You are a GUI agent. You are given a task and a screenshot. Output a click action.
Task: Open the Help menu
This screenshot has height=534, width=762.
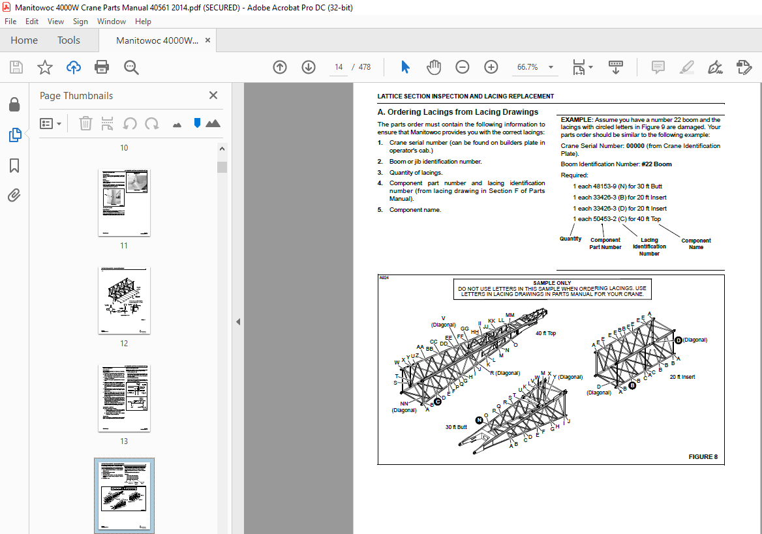(x=143, y=22)
